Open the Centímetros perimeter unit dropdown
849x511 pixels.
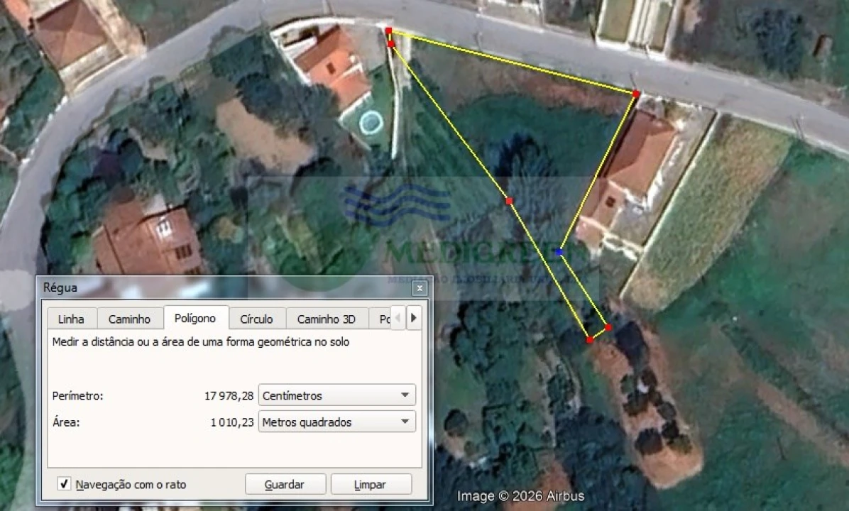[x=336, y=395]
